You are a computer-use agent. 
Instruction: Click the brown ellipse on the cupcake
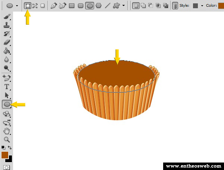(x=116, y=77)
